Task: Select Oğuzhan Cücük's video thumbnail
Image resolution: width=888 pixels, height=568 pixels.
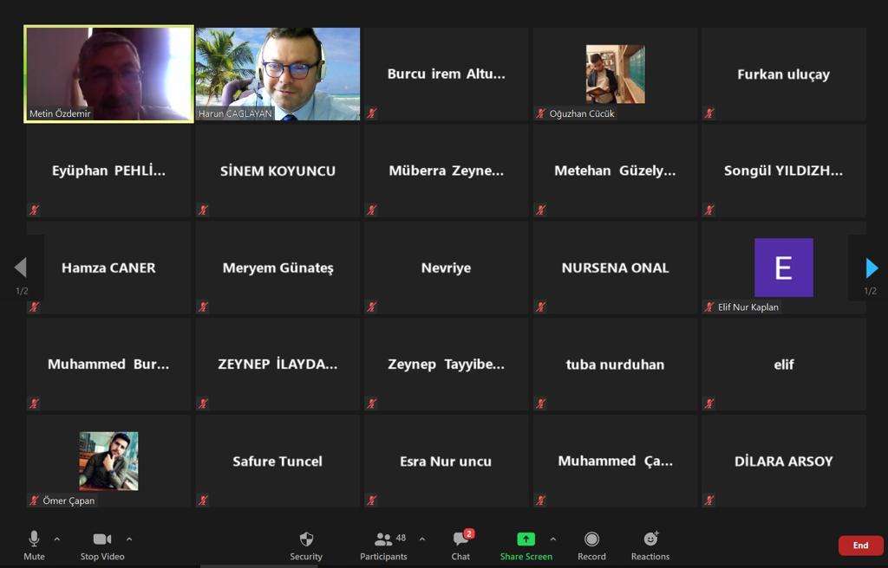Action: (x=615, y=74)
